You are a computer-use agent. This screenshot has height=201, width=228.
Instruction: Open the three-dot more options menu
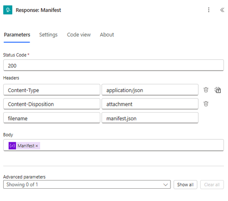coord(209,10)
